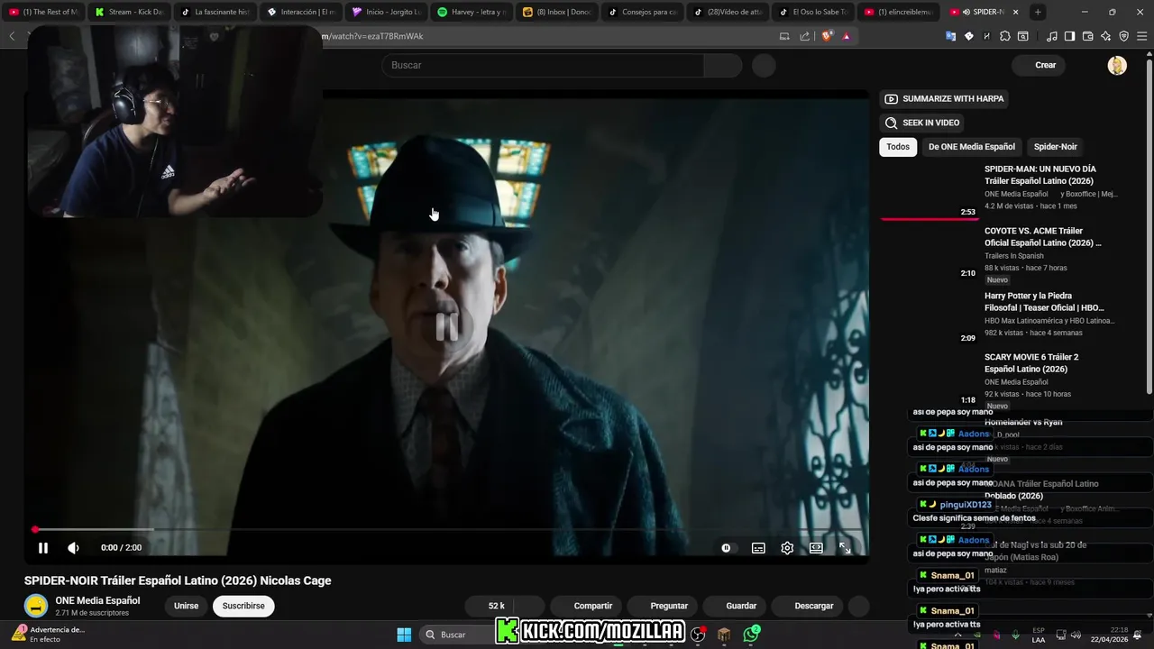Like the video showing 52 k
1154x649 pixels.
490,606
